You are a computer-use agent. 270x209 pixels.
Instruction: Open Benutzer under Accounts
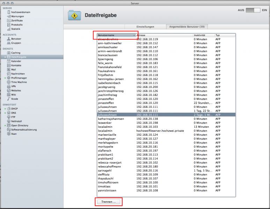16,39
